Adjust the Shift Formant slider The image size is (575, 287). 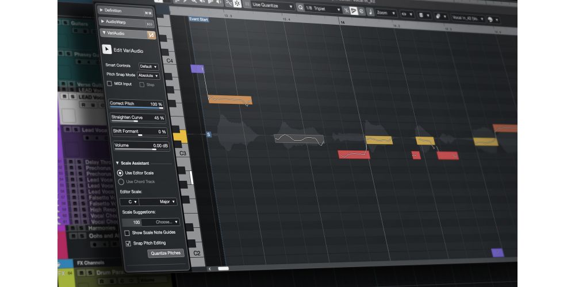click(139, 132)
